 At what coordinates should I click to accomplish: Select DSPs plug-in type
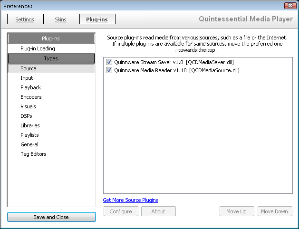[51, 116]
